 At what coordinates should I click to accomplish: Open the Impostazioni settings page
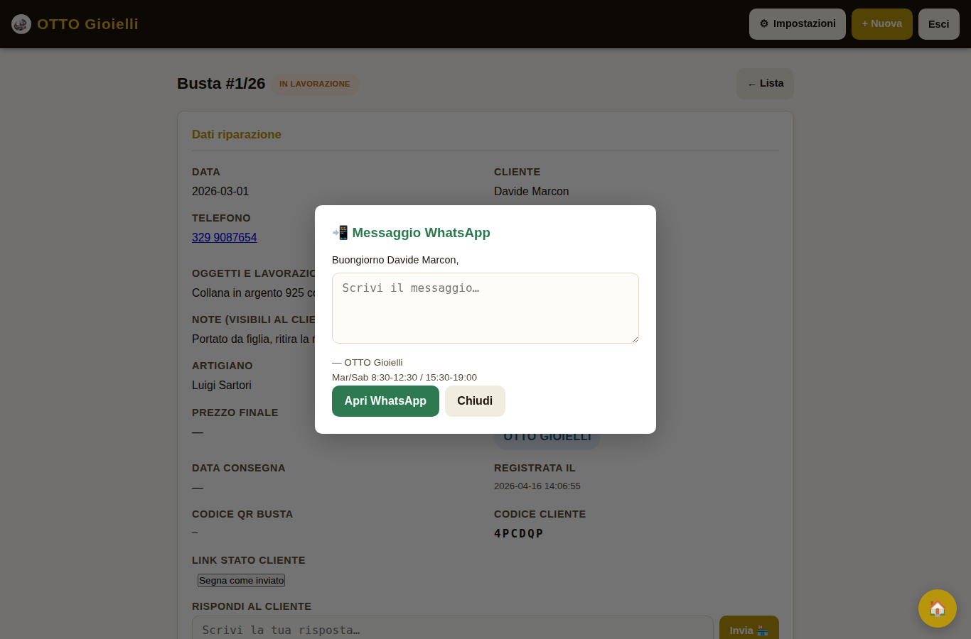(x=797, y=23)
